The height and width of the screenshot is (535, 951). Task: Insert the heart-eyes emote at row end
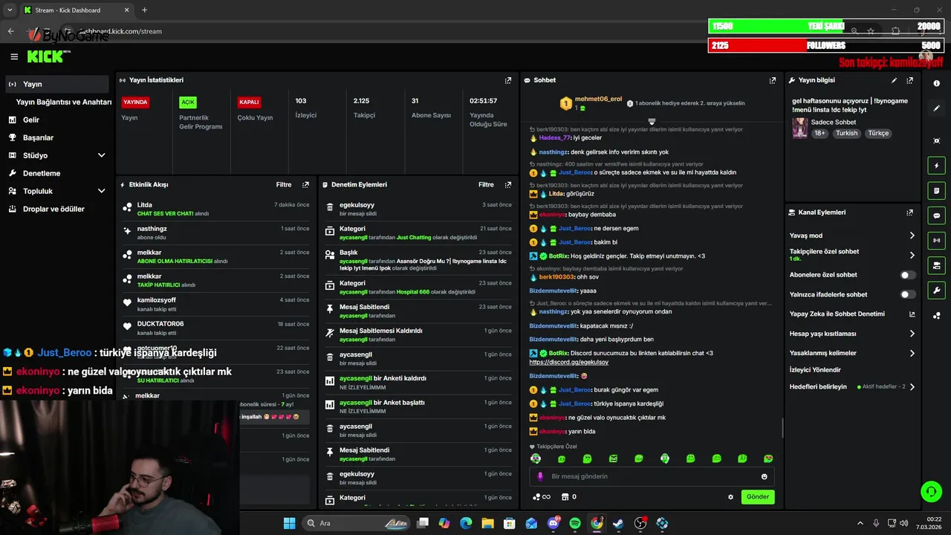pos(768,458)
